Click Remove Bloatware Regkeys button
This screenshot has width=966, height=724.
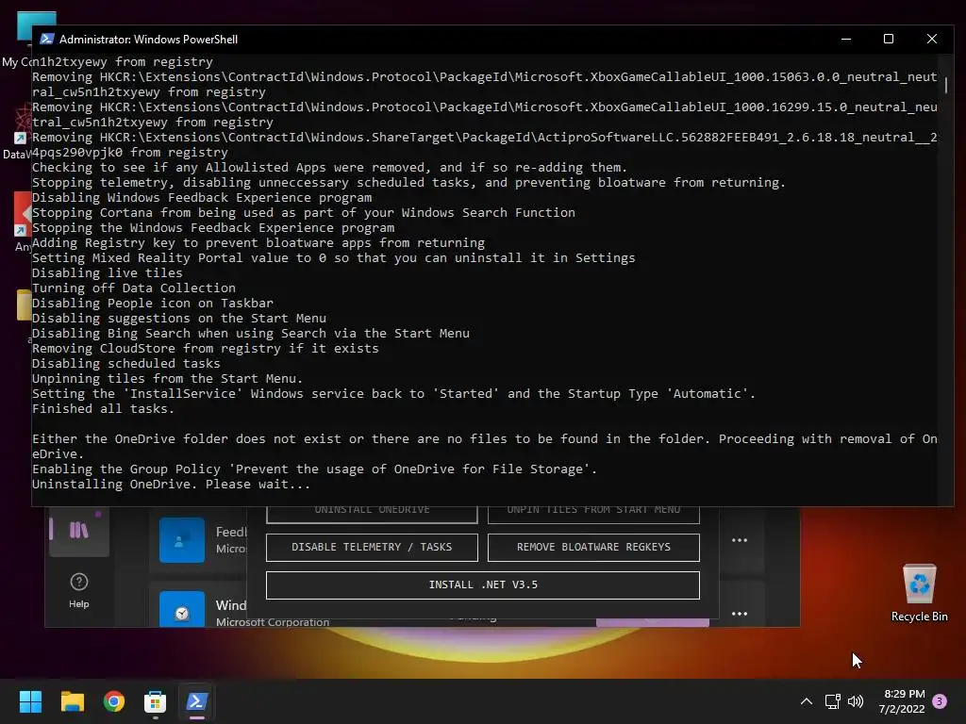[x=593, y=548]
